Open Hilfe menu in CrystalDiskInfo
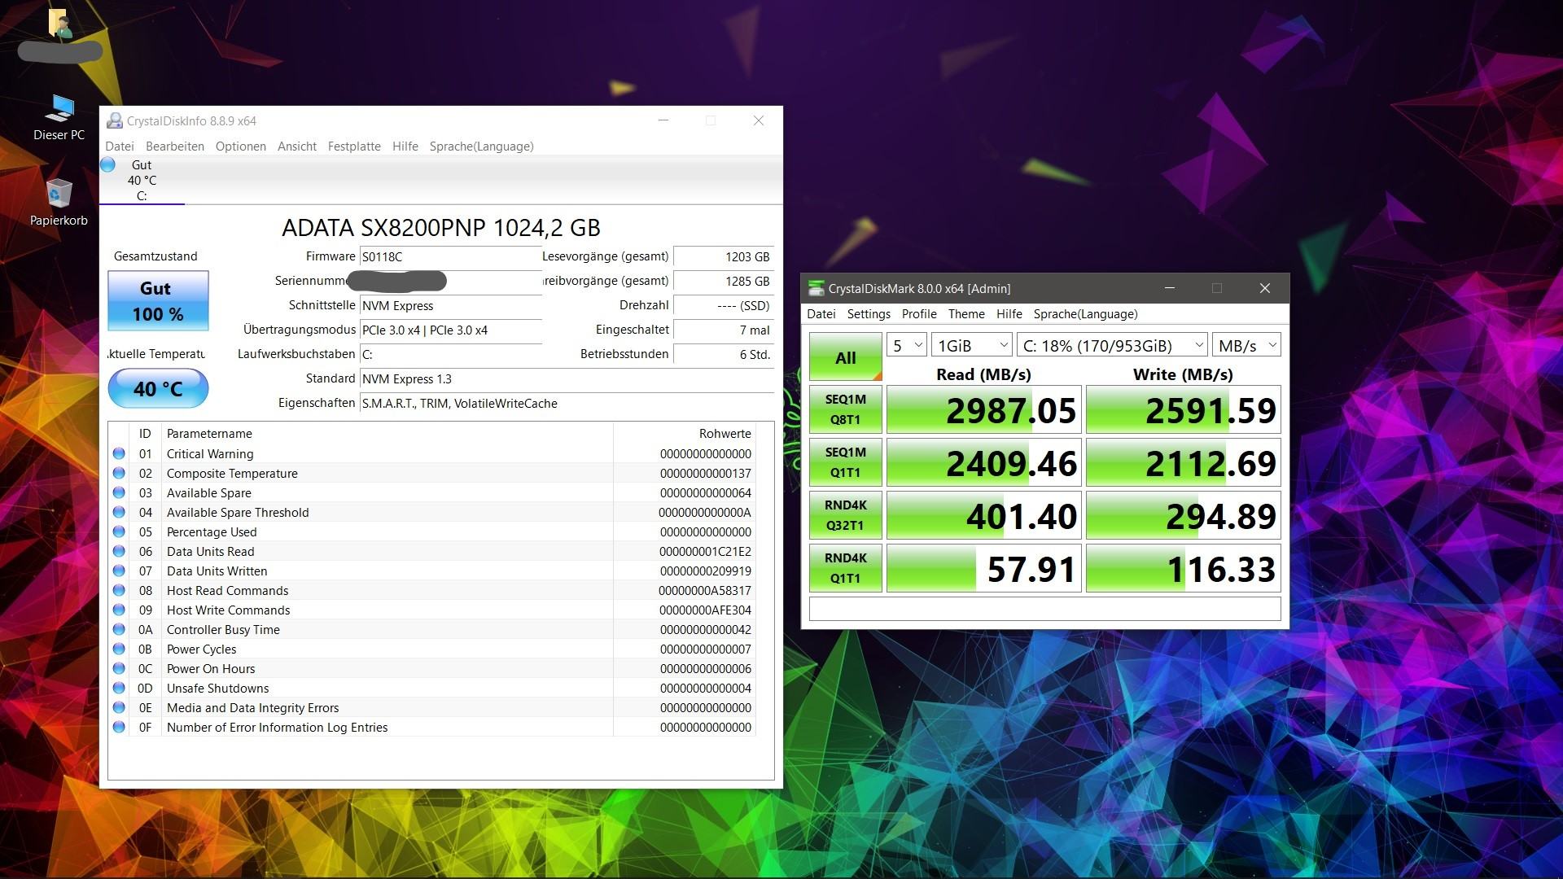The height and width of the screenshot is (879, 1563). pyautogui.click(x=405, y=146)
